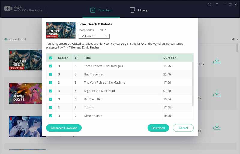Screen dimensions: 240x154
Task: Click the 35 episodes label
Action: [86, 30]
